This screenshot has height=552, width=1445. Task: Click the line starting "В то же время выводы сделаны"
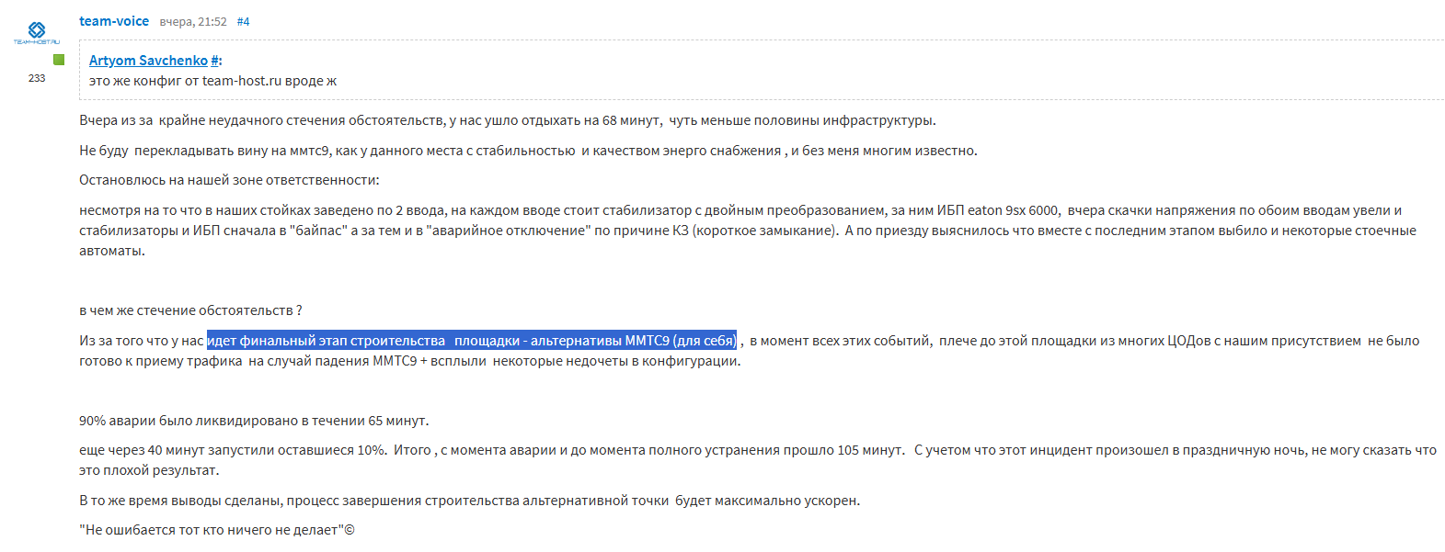(x=469, y=501)
